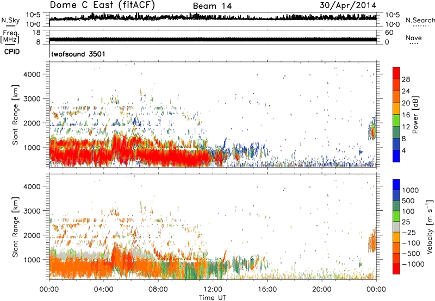Click the blue bottom of power colorbar
Image resolution: width=435 pixels, height=301 pixels.
tap(396, 156)
